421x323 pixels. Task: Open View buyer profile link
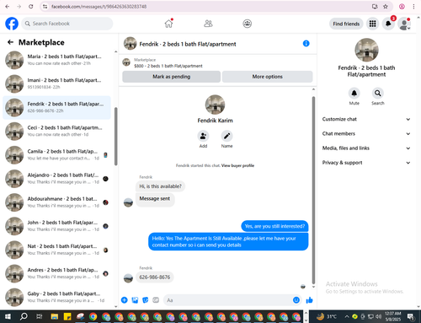237,165
